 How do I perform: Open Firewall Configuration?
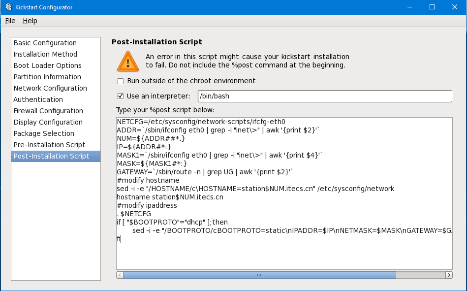coord(48,111)
